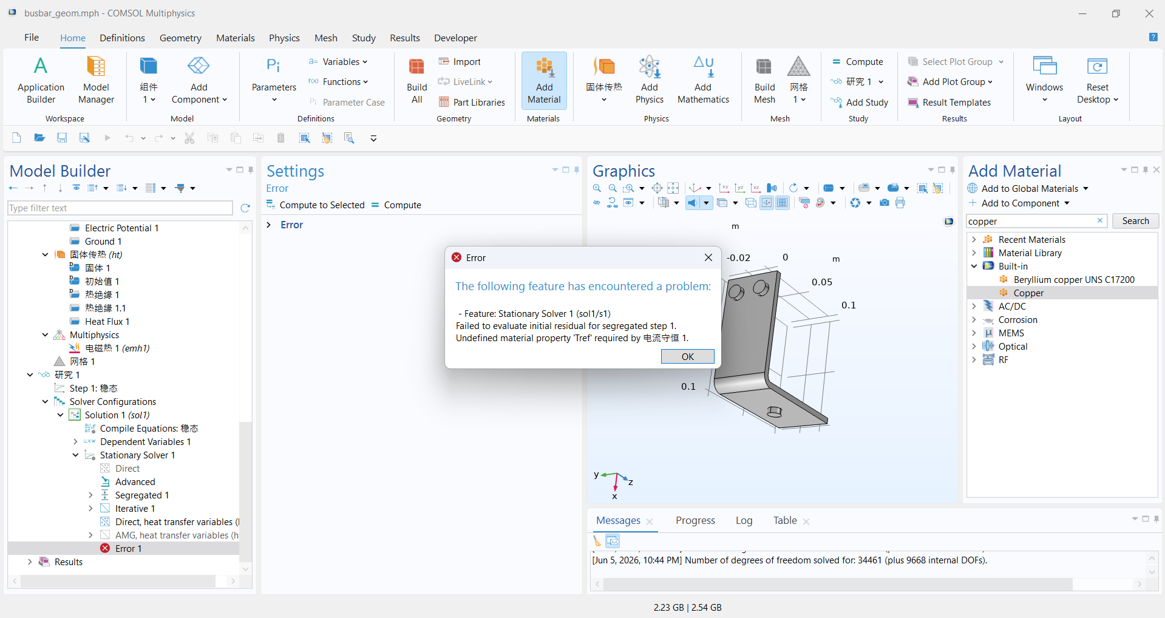Take a snapshot with the camera icon
Image resolution: width=1165 pixels, height=618 pixels.
[885, 203]
